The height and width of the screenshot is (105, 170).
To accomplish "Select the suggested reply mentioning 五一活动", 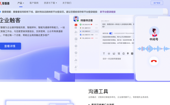I will [x=118, y=40].
